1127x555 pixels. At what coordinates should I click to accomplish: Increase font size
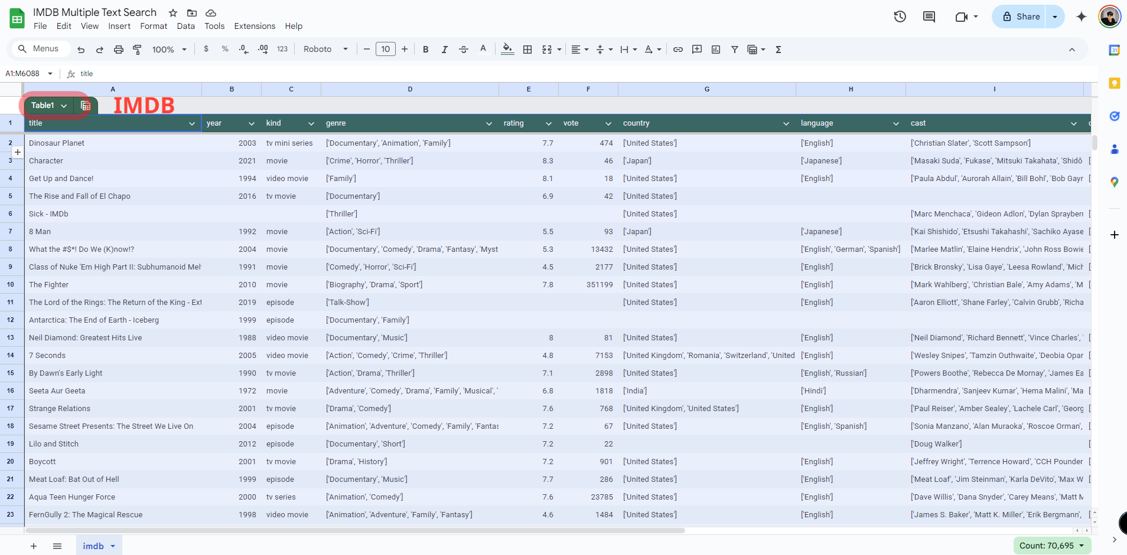[x=405, y=49]
